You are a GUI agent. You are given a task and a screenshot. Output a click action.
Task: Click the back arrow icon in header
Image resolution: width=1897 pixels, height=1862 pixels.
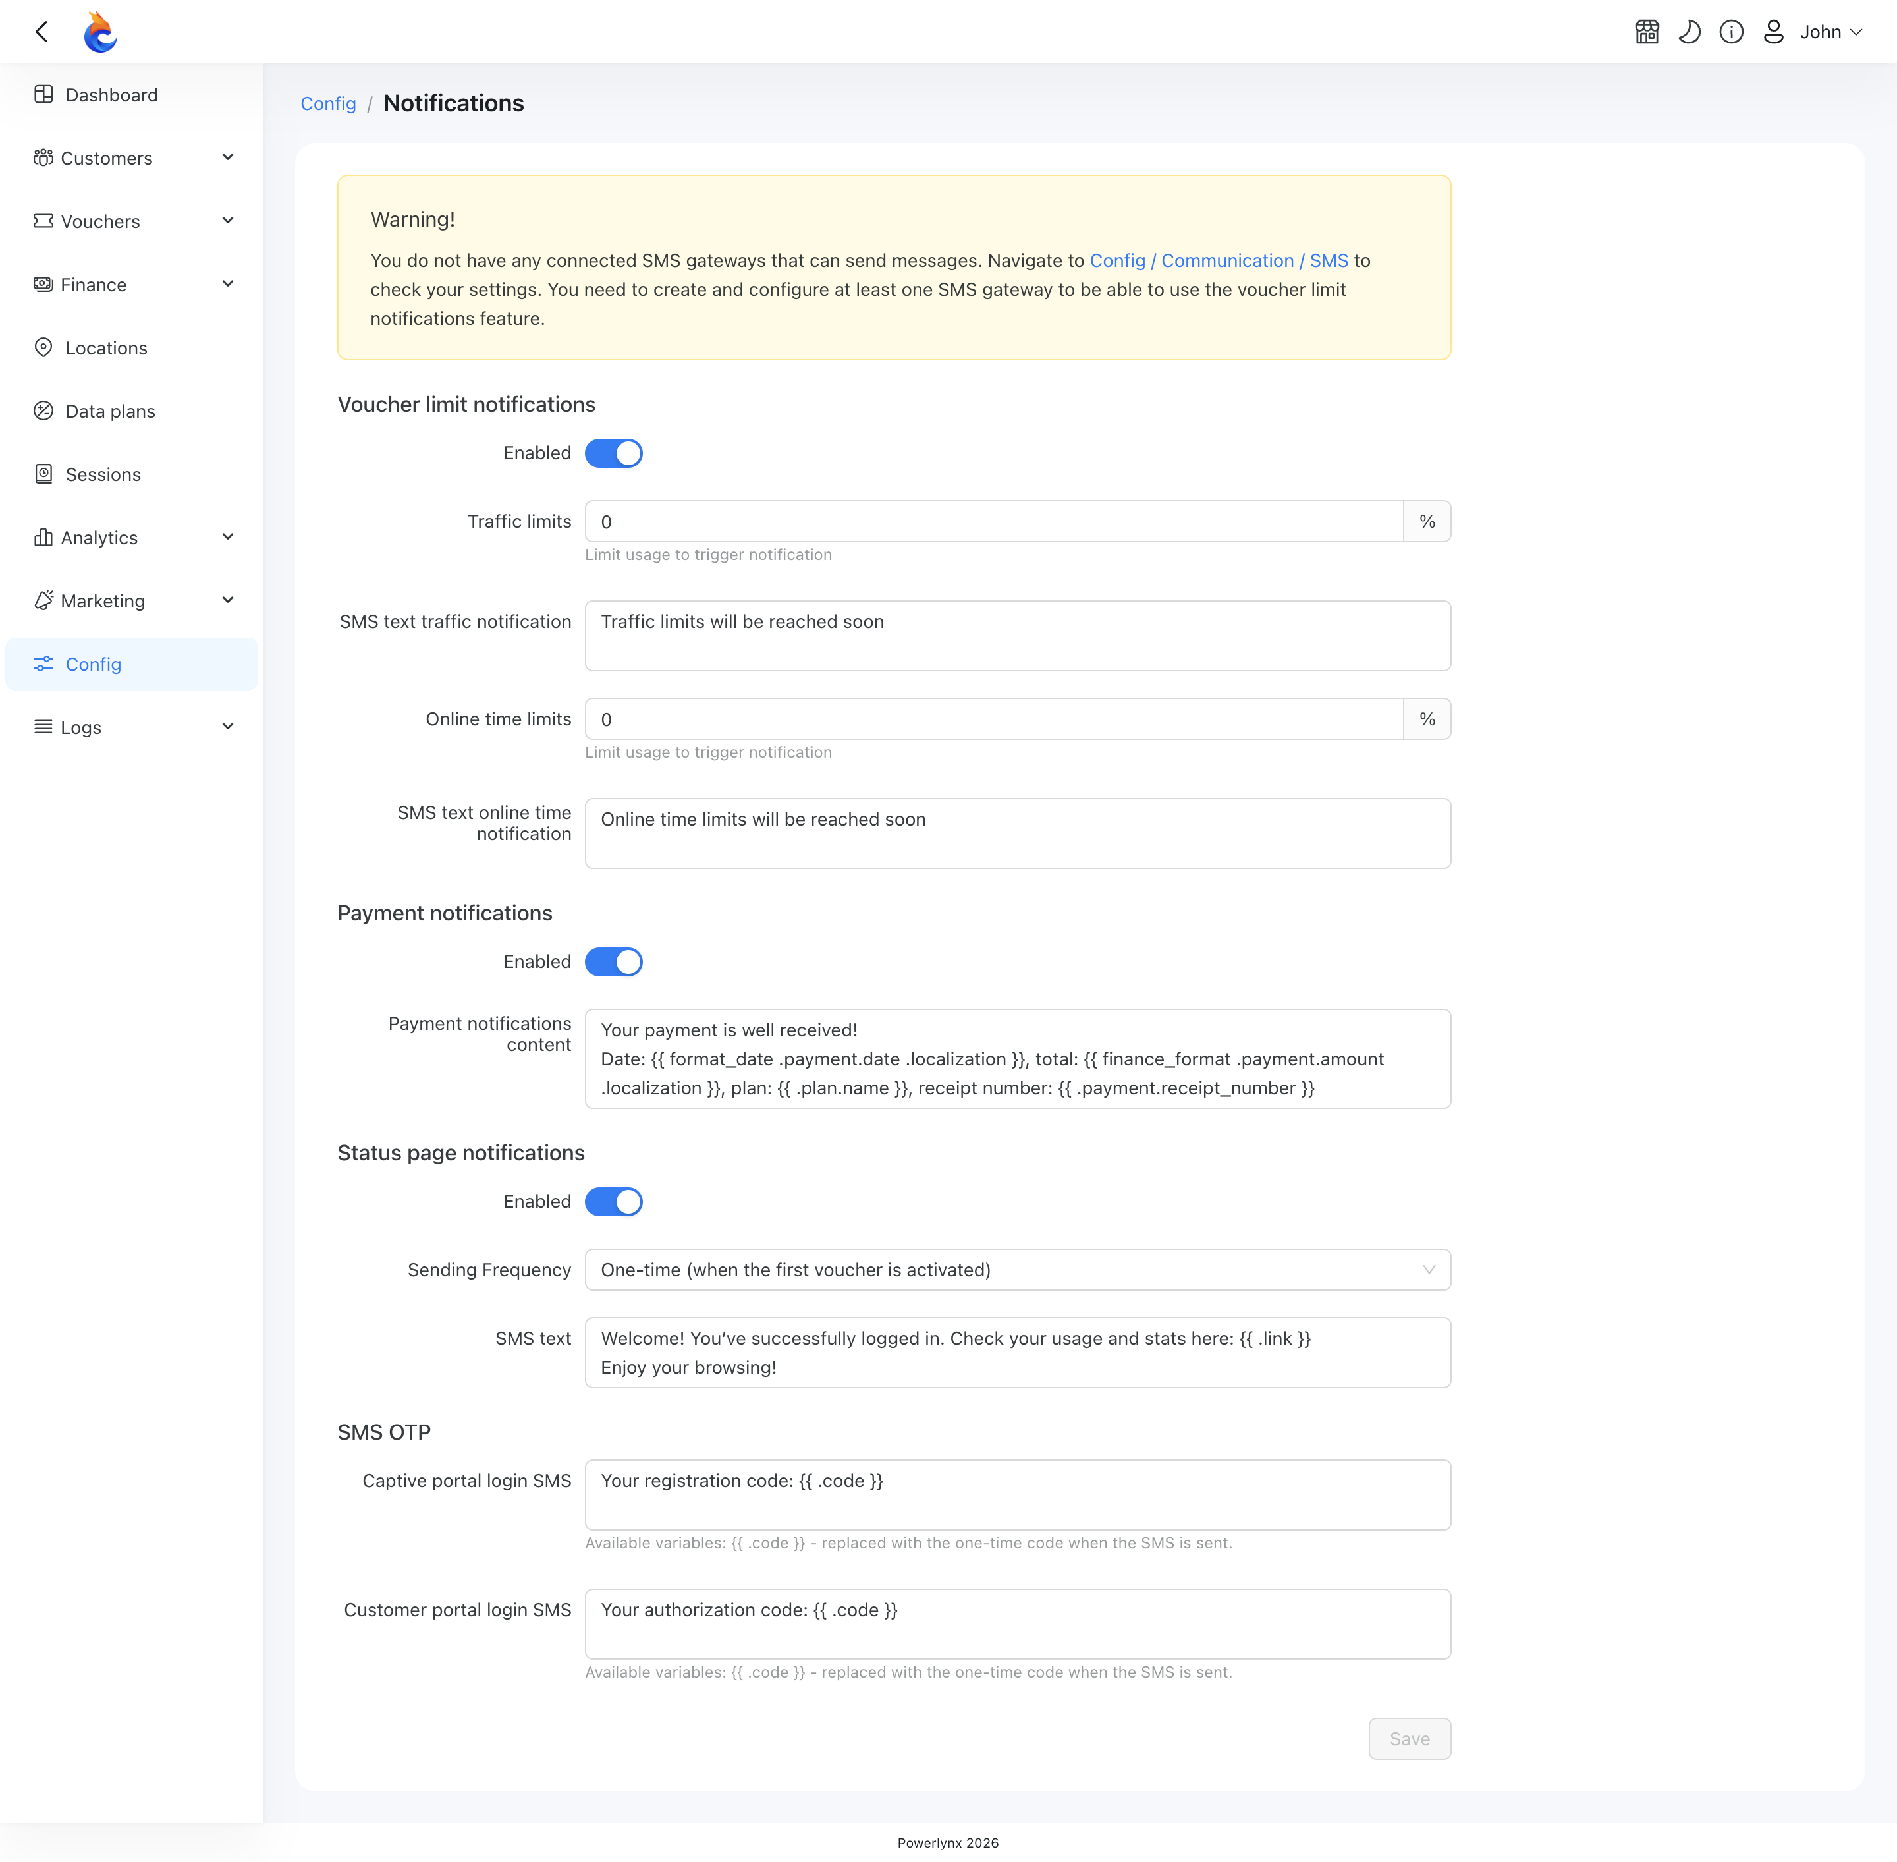(x=41, y=32)
